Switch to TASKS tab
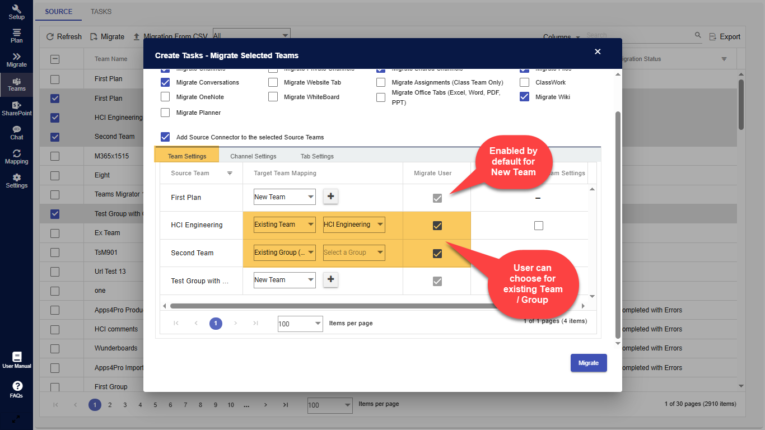Viewport: 765px width, 430px height. tap(101, 11)
